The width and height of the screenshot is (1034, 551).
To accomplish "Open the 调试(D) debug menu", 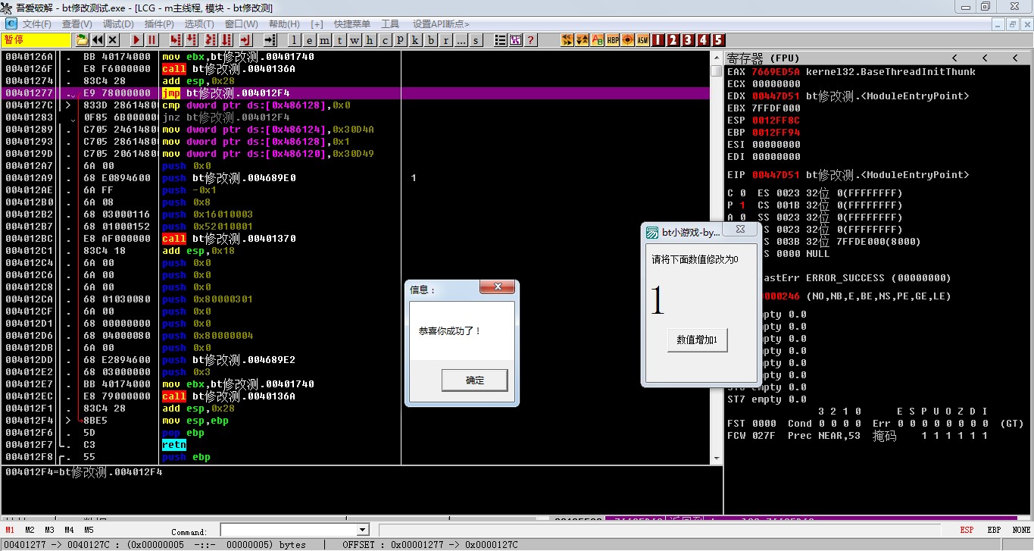I will click(x=118, y=24).
